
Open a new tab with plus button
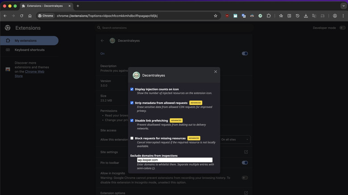78,6
